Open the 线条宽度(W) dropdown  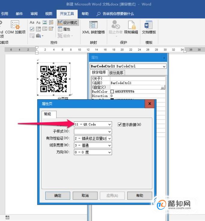[x=93, y=145]
